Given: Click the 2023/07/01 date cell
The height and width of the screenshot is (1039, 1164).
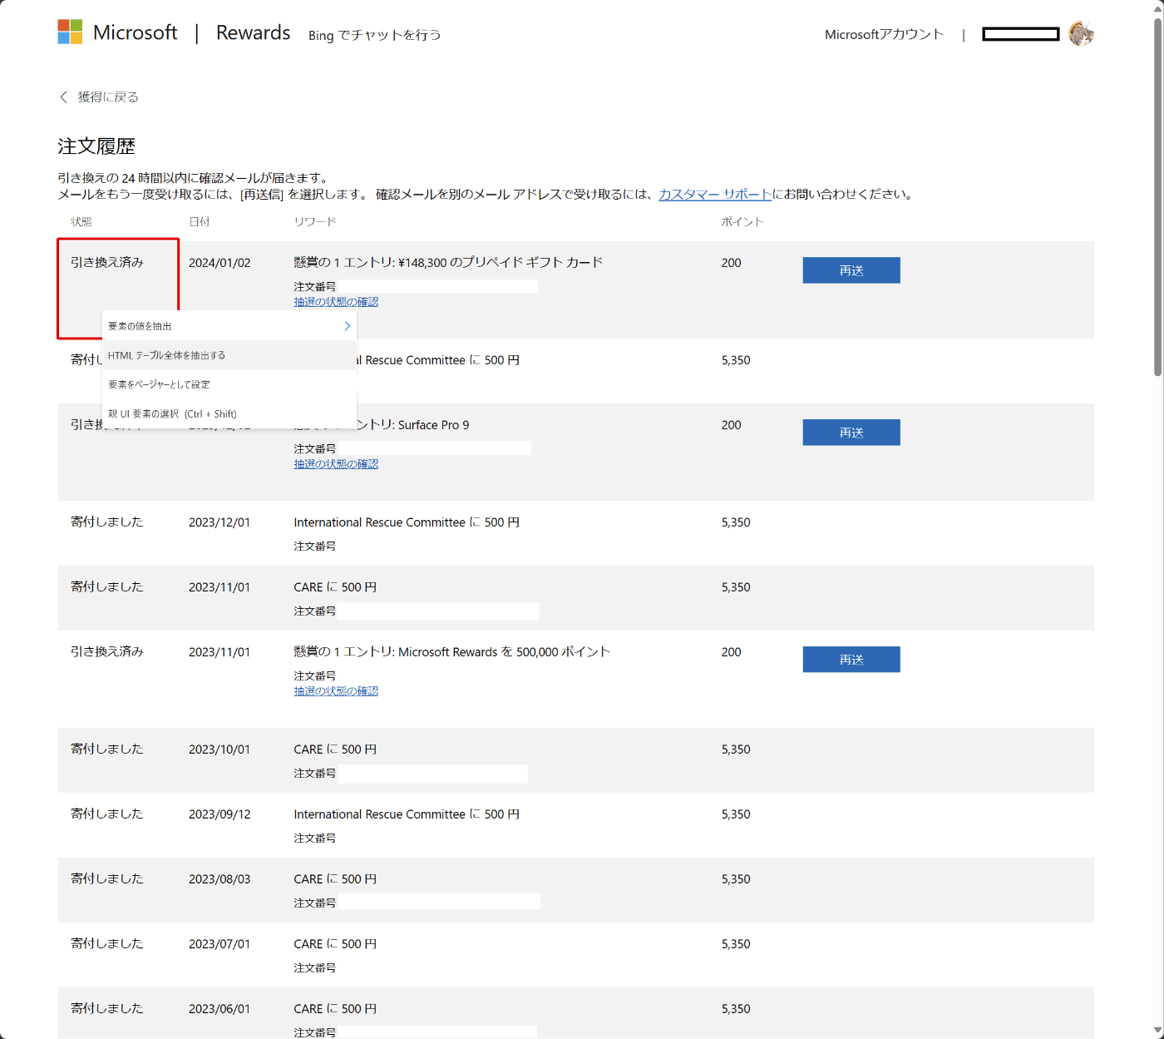Looking at the screenshot, I should (219, 944).
